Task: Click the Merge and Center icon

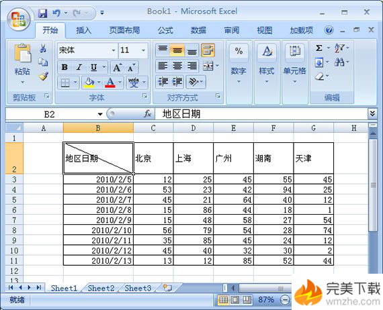Action: 208,66
